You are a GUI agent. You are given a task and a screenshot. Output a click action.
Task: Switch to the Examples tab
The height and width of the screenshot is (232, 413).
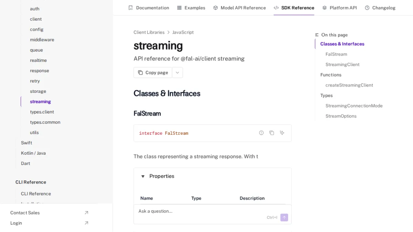click(x=191, y=8)
